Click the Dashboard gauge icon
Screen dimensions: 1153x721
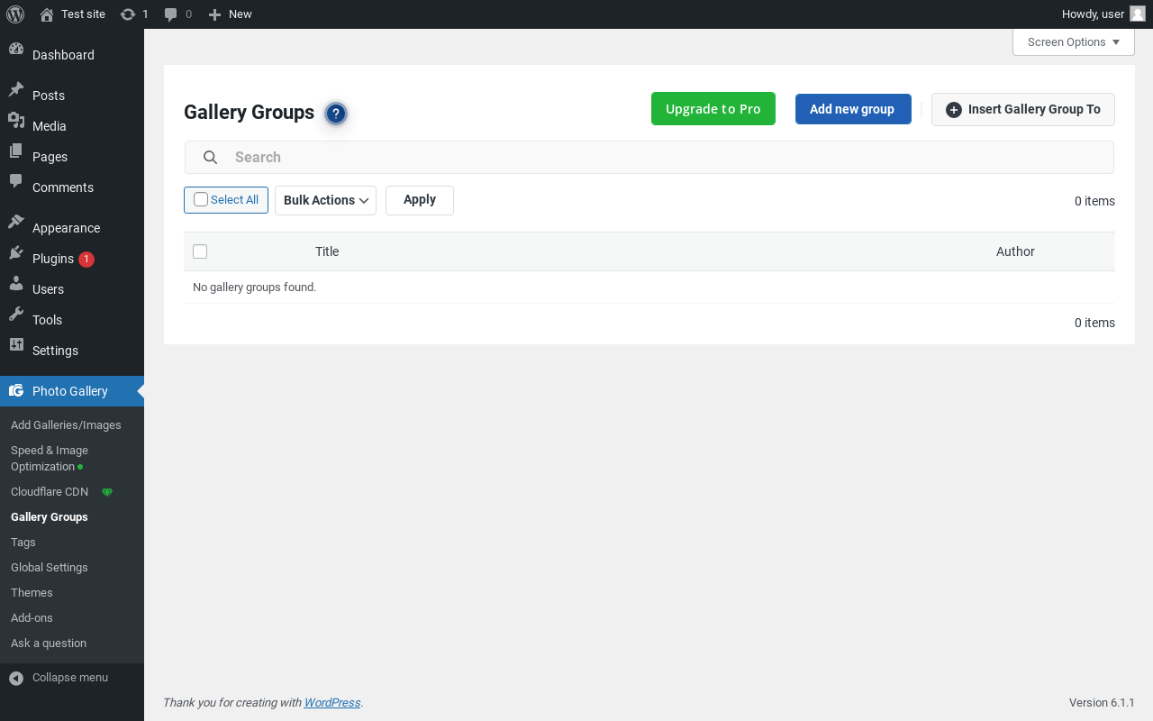tap(16, 50)
